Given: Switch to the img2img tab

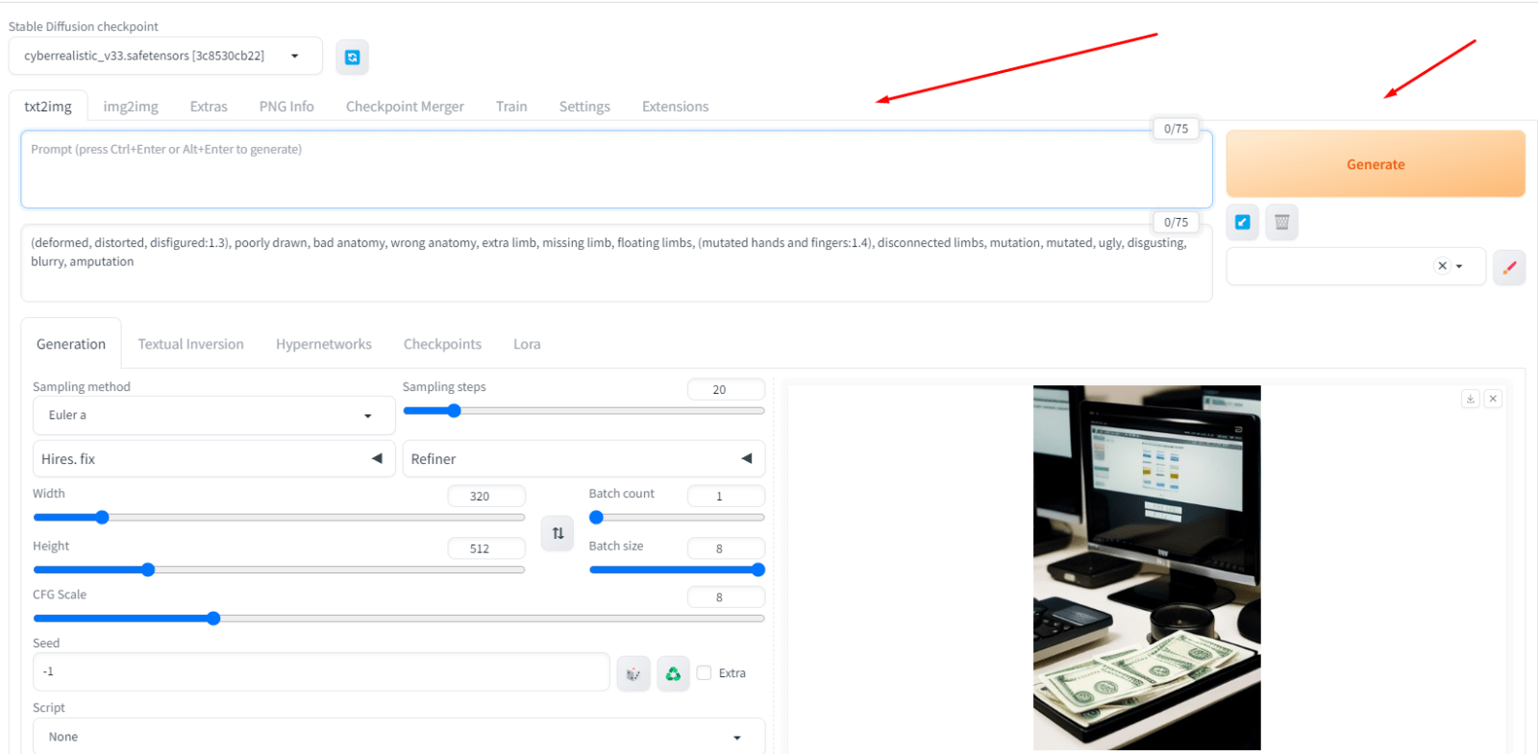Looking at the screenshot, I should (x=131, y=107).
